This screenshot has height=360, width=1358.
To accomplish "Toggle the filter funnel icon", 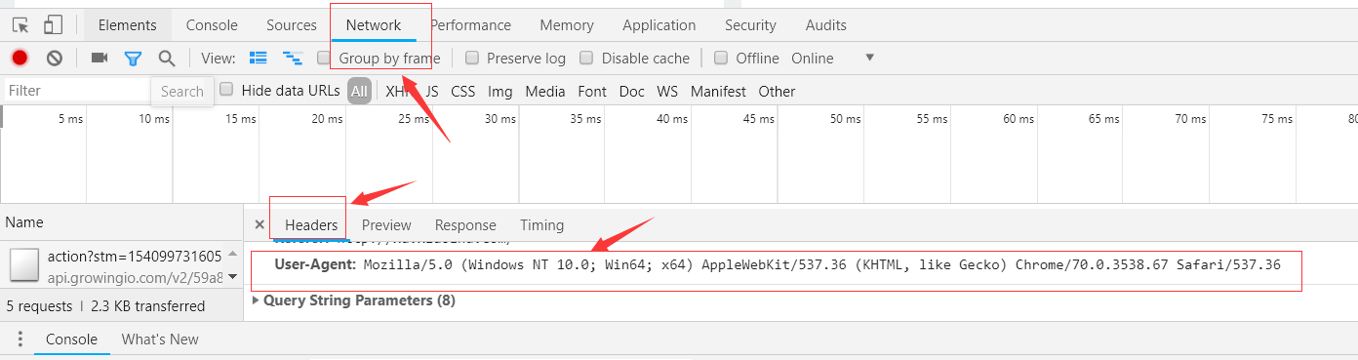I will coord(134,59).
